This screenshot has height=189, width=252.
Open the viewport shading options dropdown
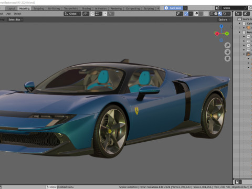pos(229,14)
